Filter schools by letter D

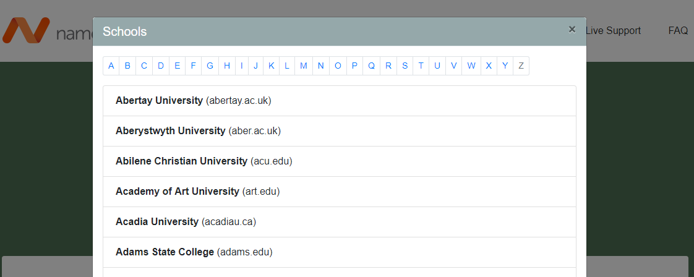(x=160, y=66)
